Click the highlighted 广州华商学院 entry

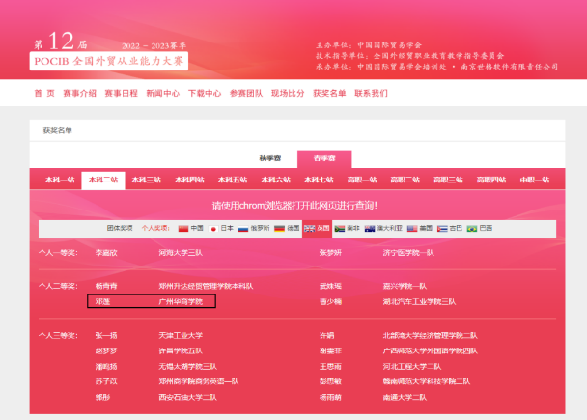coord(181,301)
